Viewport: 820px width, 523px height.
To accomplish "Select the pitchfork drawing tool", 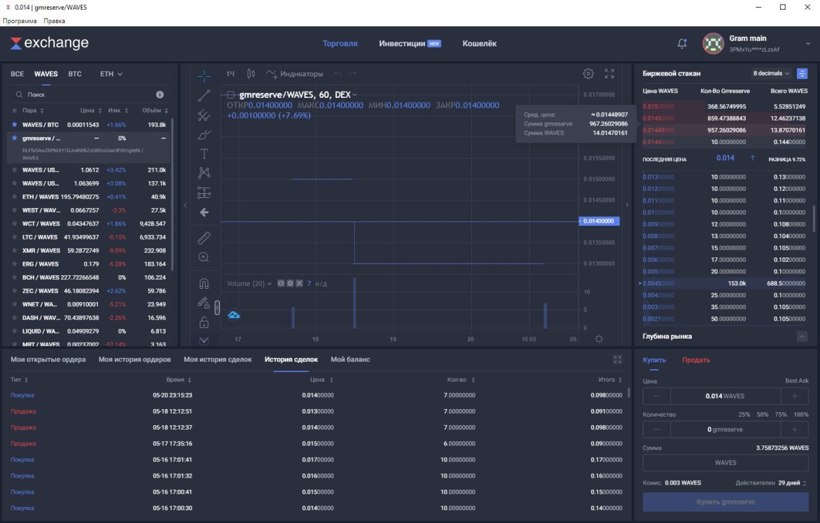I will (204, 115).
